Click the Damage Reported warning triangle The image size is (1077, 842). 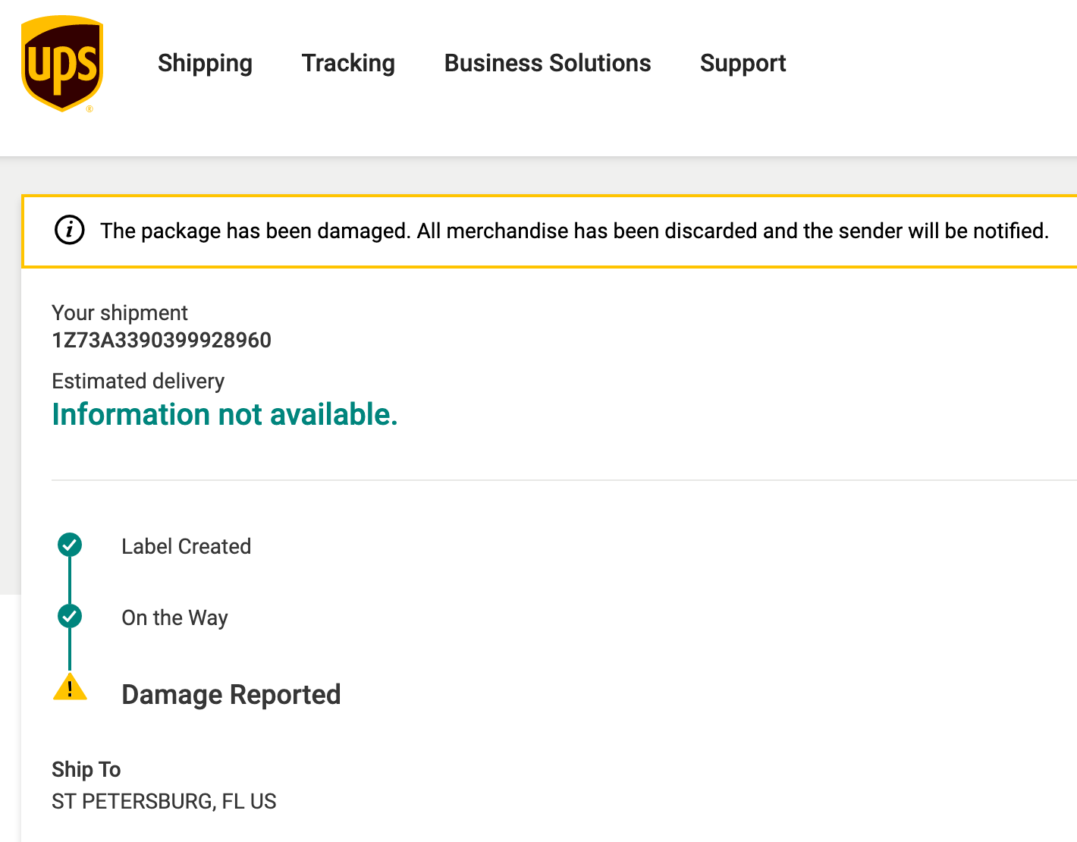coord(70,687)
